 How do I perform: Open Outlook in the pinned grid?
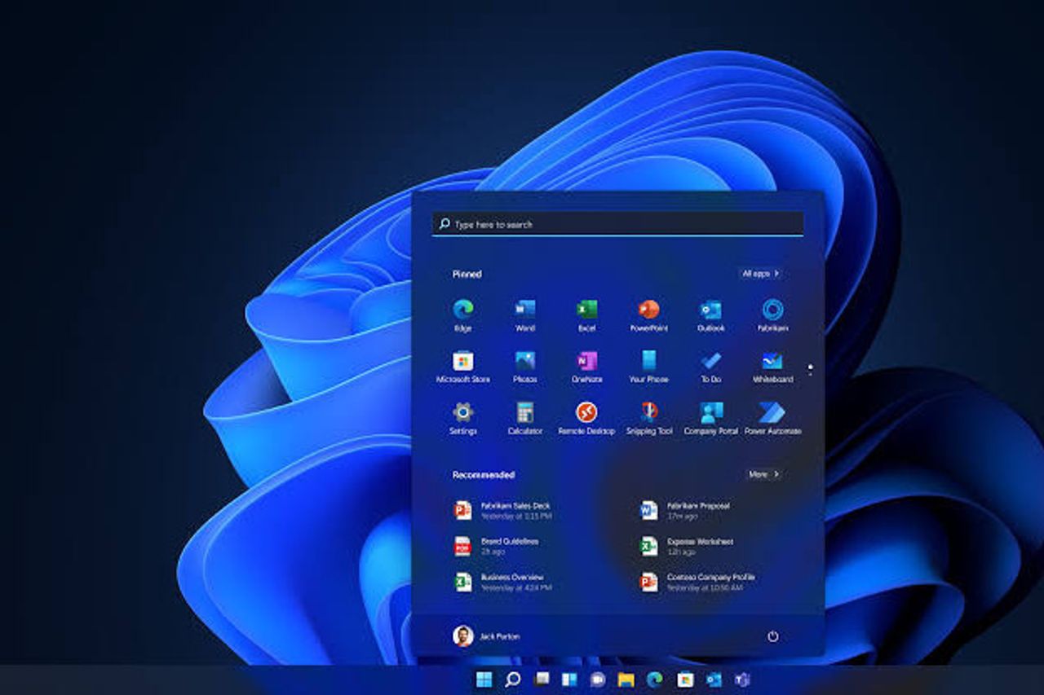(710, 315)
